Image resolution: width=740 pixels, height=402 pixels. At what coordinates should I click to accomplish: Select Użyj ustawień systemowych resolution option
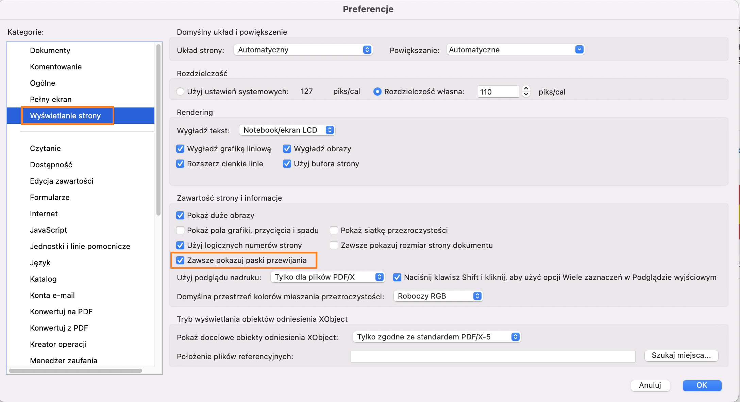[x=180, y=91]
